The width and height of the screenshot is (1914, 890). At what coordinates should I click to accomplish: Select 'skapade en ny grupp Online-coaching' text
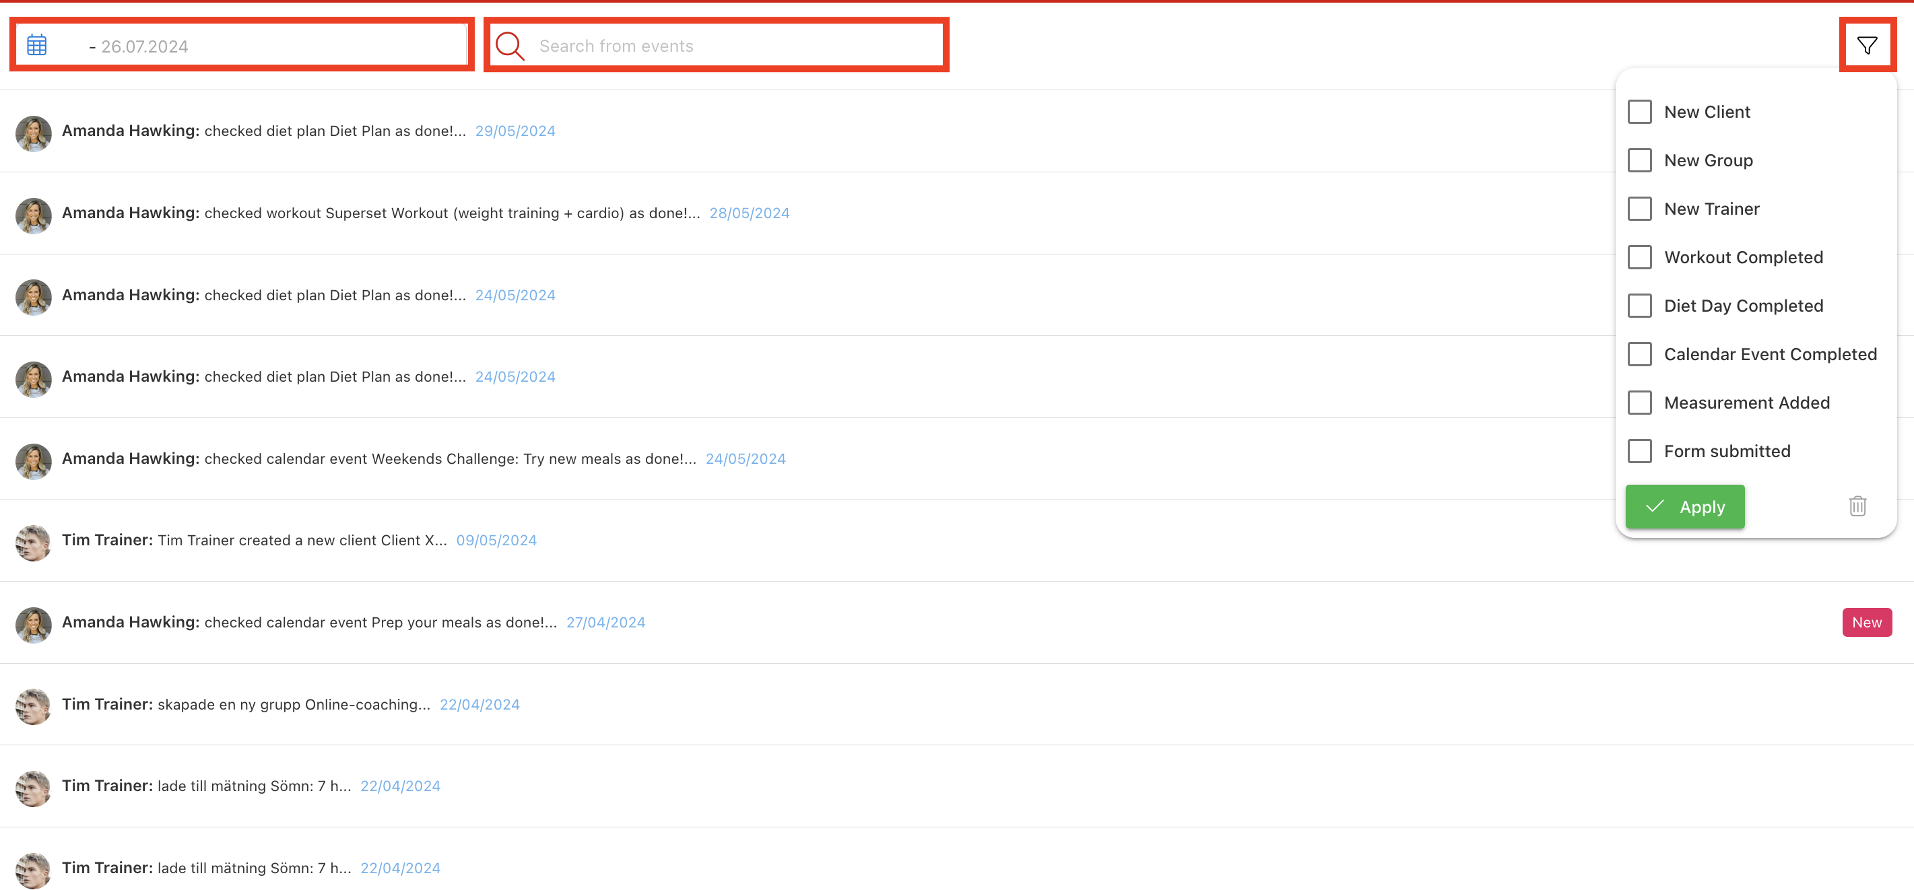(294, 704)
